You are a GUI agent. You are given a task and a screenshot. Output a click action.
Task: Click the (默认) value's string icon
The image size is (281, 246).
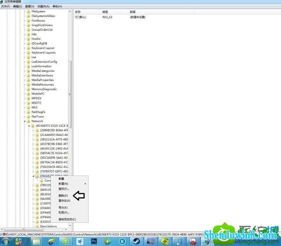(76, 17)
